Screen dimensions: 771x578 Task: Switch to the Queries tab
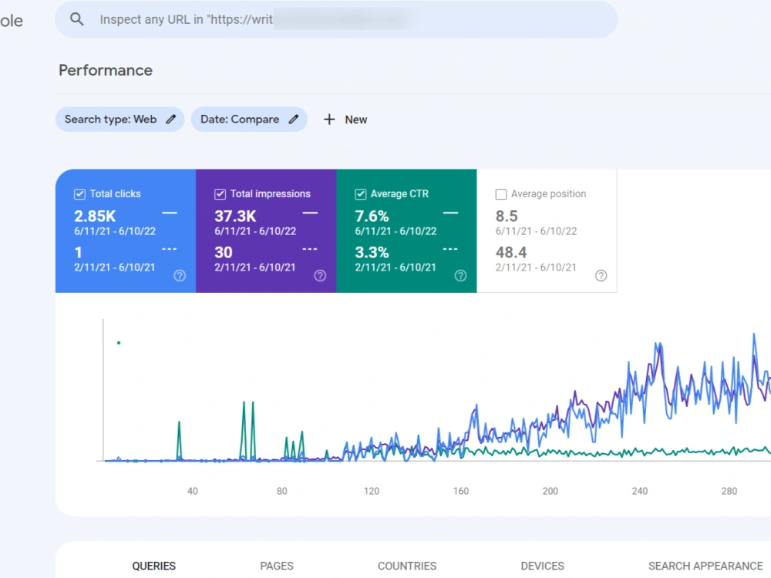pos(154,566)
